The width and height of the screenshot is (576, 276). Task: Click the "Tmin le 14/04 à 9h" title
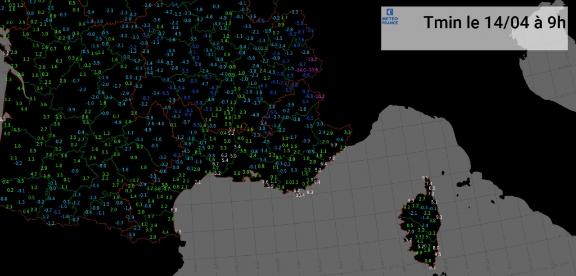tap(494, 24)
